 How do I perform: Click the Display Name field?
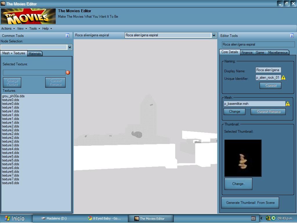(x=268, y=70)
